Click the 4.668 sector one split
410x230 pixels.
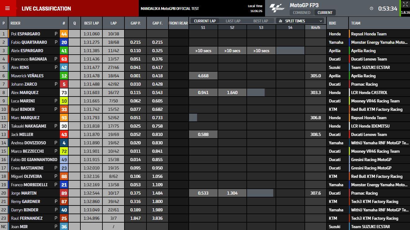click(x=203, y=76)
